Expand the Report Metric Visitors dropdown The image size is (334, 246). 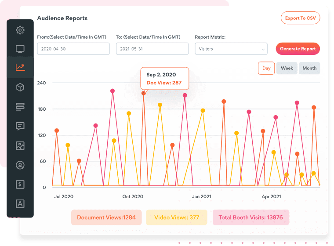tap(231, 49)
